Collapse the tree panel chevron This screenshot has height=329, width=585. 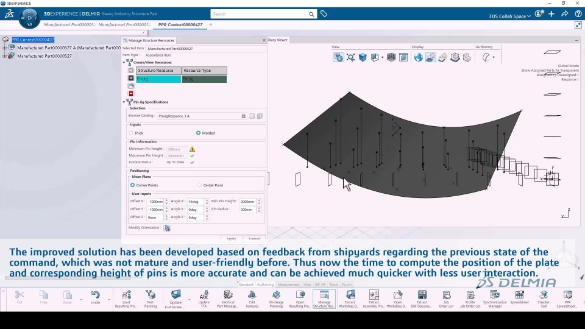pos(144,32)
